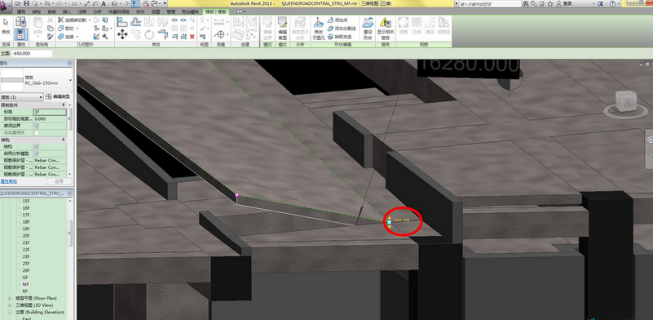Select the Trim/Extend to corner tool
653x320 pixels.
coord(163,34)
